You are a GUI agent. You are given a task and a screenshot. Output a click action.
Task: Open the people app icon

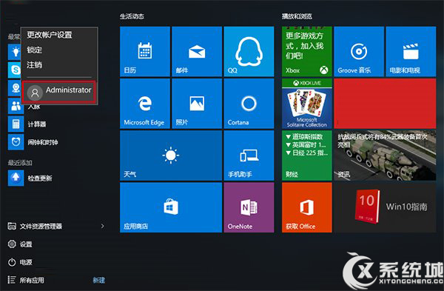[x=16, y=106]
